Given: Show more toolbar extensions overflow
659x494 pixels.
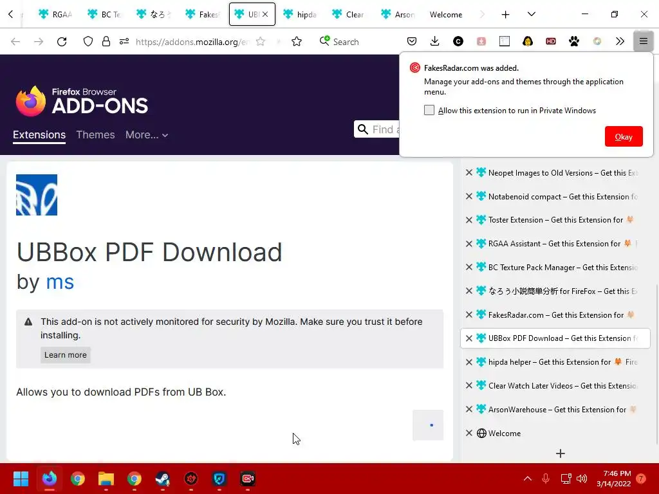Looking at the screenshot, I should pos(620,41).
